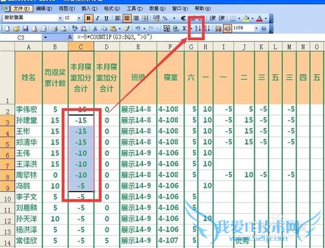
Task: Open the 视图 menu
Action: pos(67,8)
